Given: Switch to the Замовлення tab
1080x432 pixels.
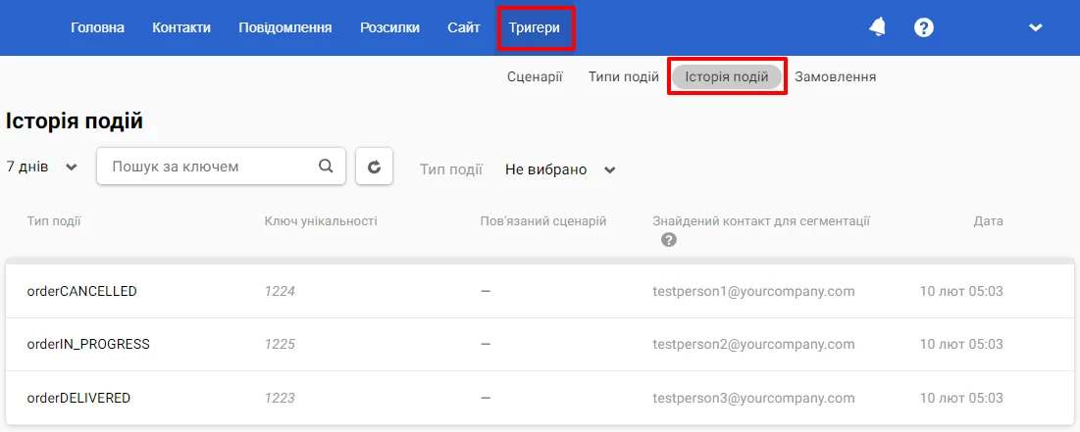Looking at the screenshot, I should coord(835,76).
